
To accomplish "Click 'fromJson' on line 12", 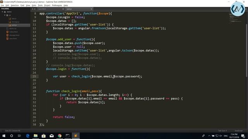I will 98,28.
